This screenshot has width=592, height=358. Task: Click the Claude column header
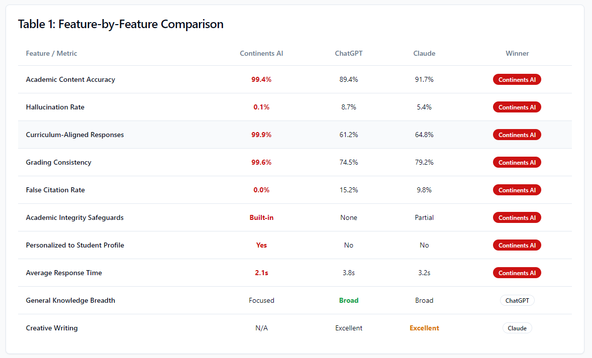[x=424, y=53]
